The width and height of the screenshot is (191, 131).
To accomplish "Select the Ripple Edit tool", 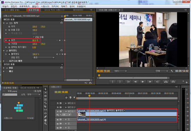I will coord(45,96).
